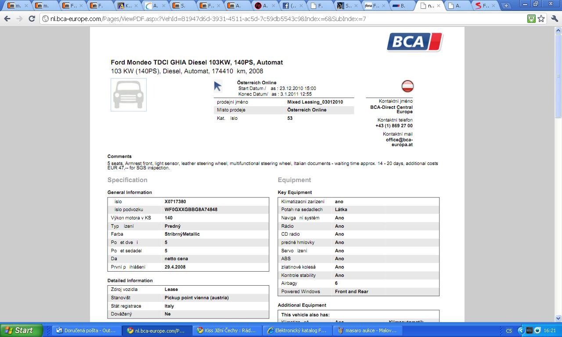Viewport: 562px width, 337px height.
Task: Click the browser Back arrow
Action: point(7,19)
